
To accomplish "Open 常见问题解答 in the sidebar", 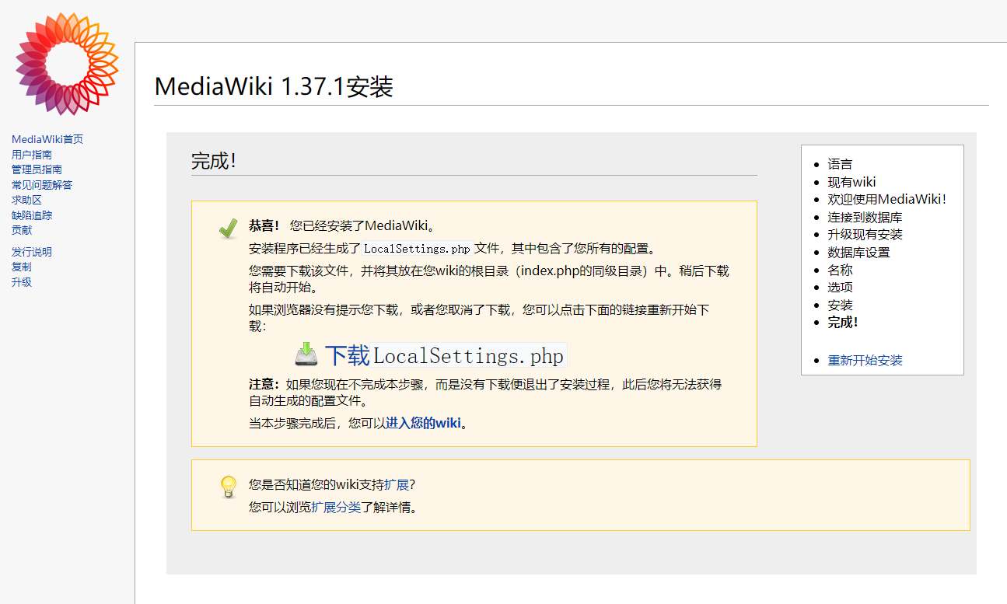I will 42,185.
